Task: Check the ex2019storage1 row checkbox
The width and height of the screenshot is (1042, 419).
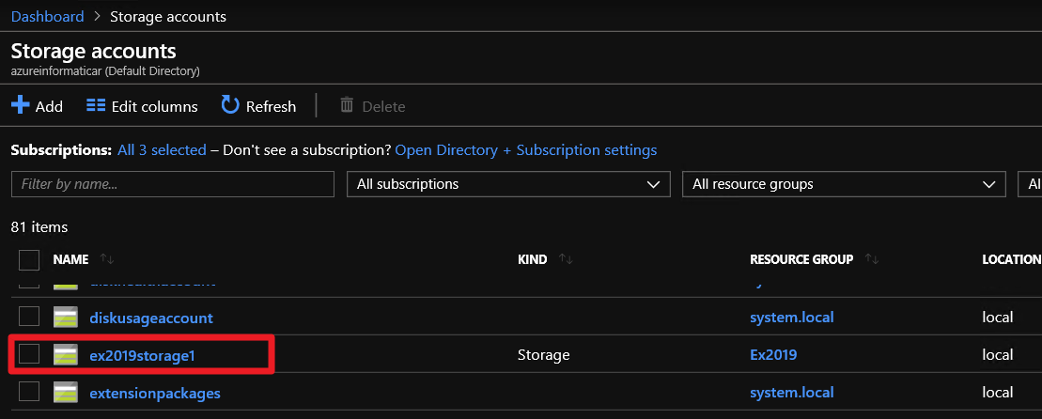Action: (29, 354)
